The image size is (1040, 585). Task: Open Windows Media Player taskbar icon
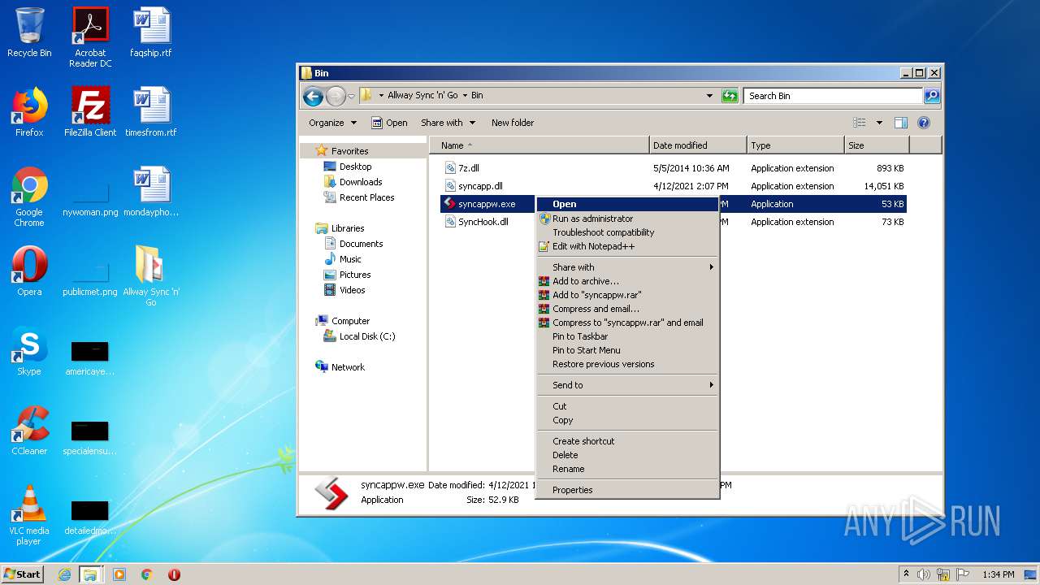[119, 574]
